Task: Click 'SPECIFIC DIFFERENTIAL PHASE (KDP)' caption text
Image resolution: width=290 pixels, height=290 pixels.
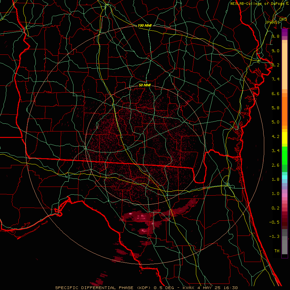Action: (x=103, y=288)
